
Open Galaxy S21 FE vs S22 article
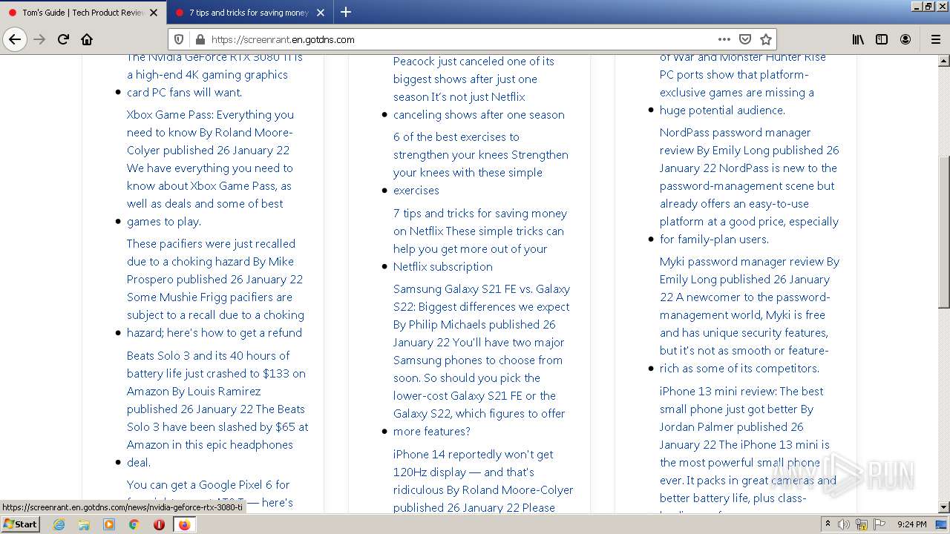pos(481,360)
